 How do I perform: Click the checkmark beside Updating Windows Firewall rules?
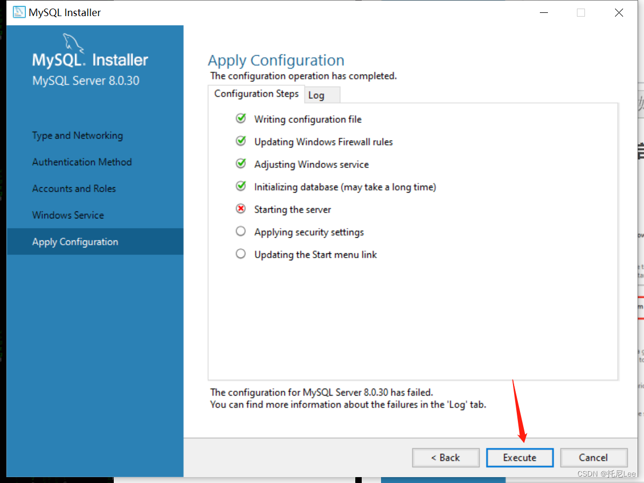240,141
